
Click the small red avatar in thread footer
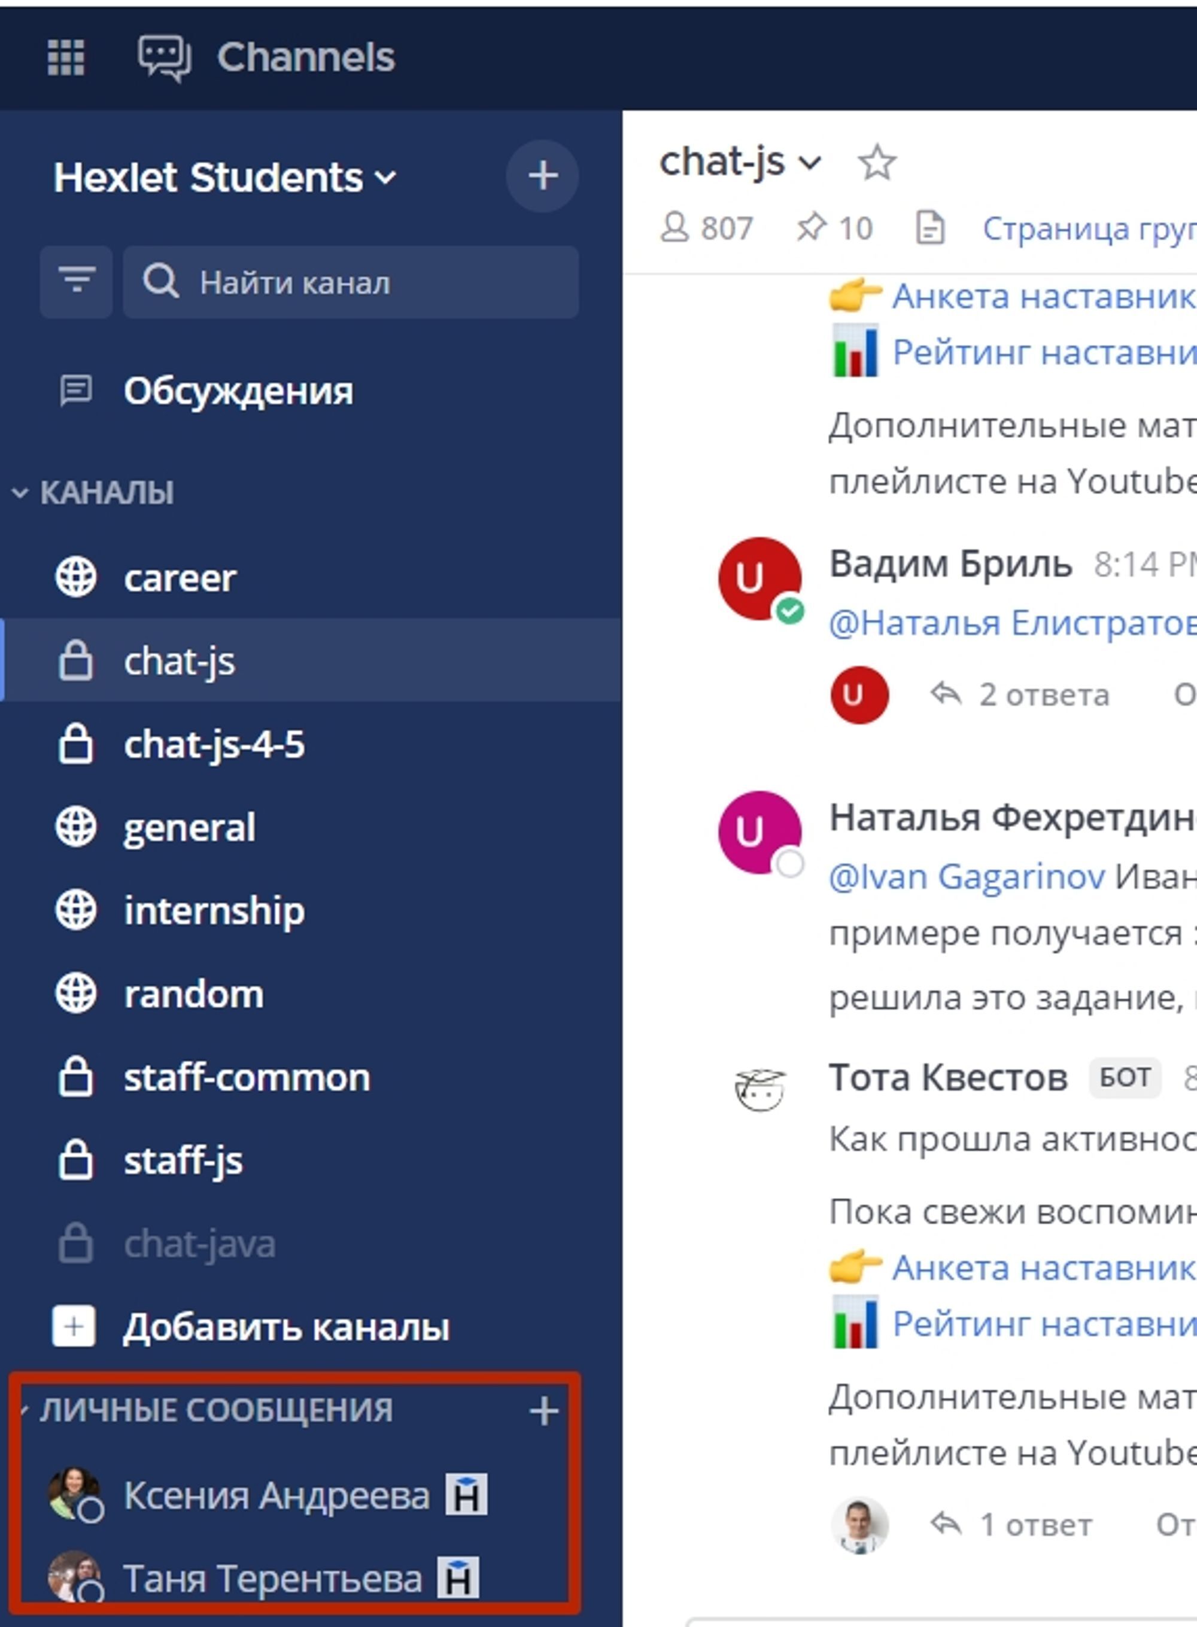tap(859, 694)
